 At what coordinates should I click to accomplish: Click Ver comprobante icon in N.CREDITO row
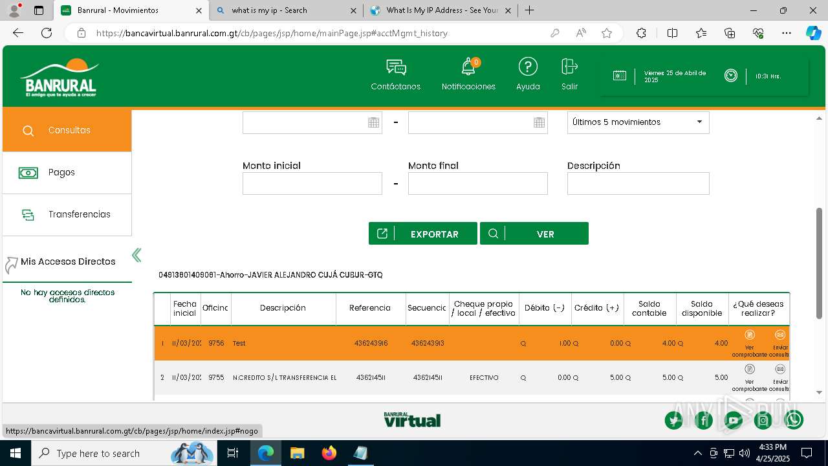pyautogui.click(x=750, y=370)
